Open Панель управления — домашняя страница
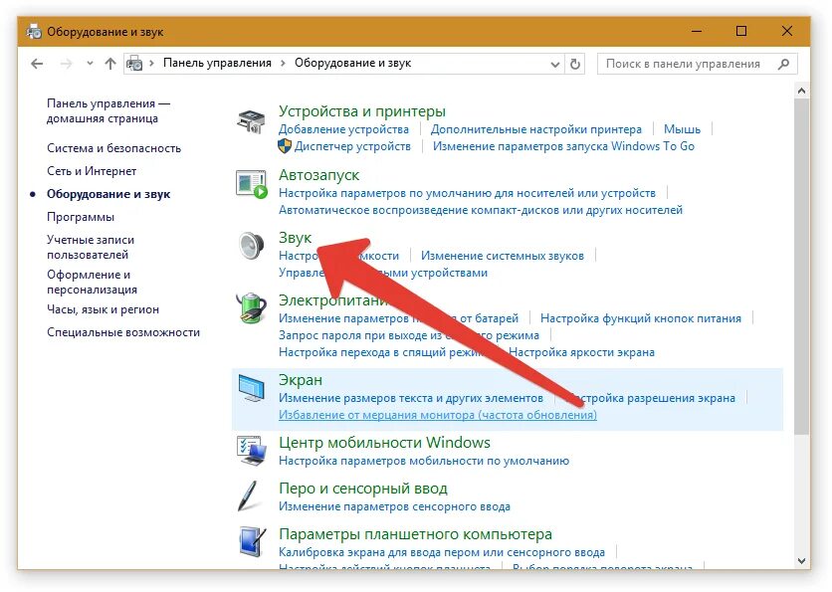This screenshot has width=832, height=592. 108,110
